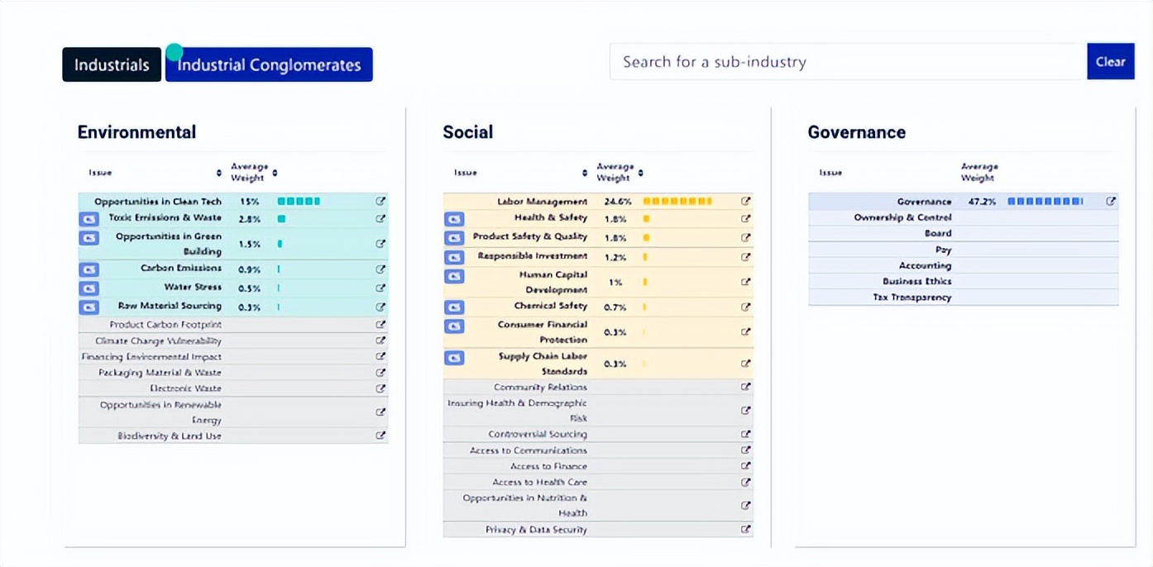The width and height of the screenshot is (1153, 567).
Task: Focus the Search for a sub-industry field
Action: click(848, 61)
